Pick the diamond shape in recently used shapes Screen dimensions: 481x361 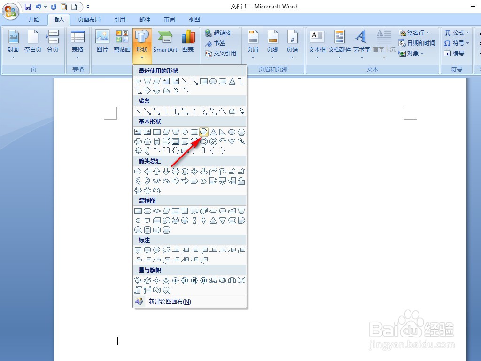(x=138, y=81)
